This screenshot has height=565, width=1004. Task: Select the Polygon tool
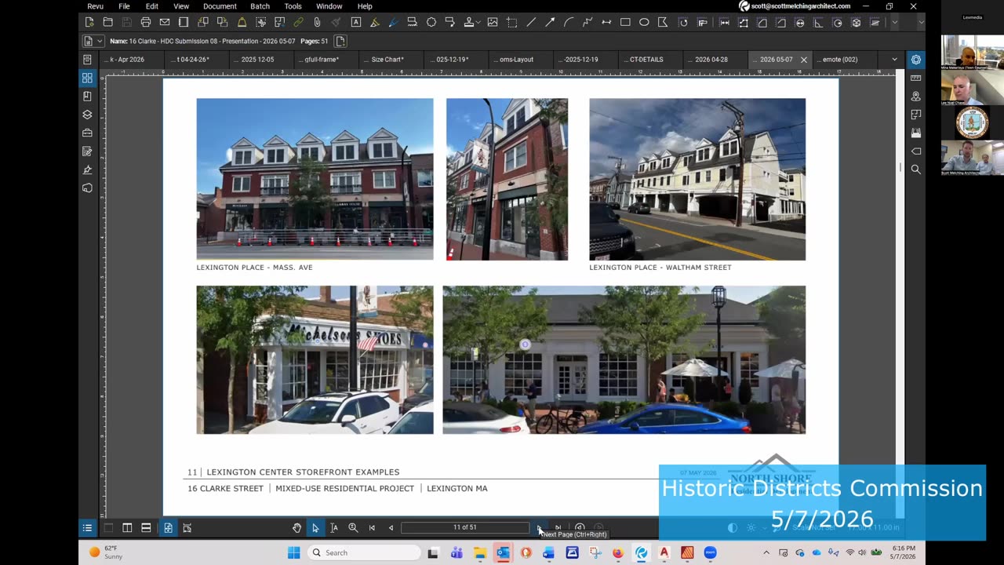click(x=663, y=22)
